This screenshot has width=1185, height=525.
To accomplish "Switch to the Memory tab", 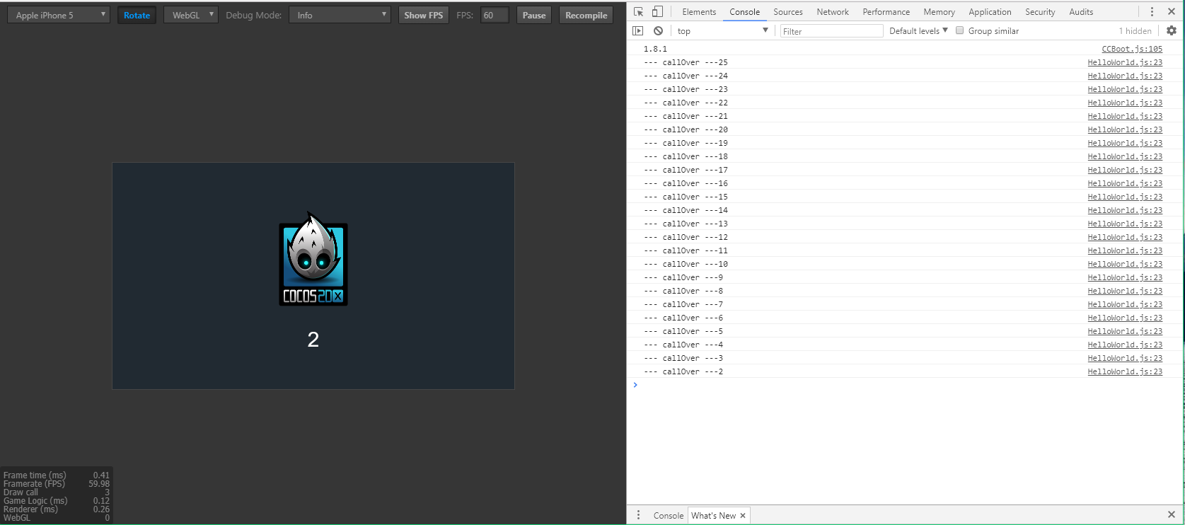I will (940, 12).
